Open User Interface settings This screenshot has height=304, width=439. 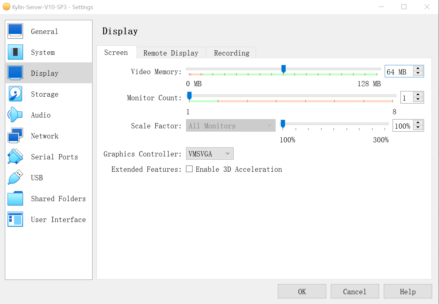pos(49,219)
